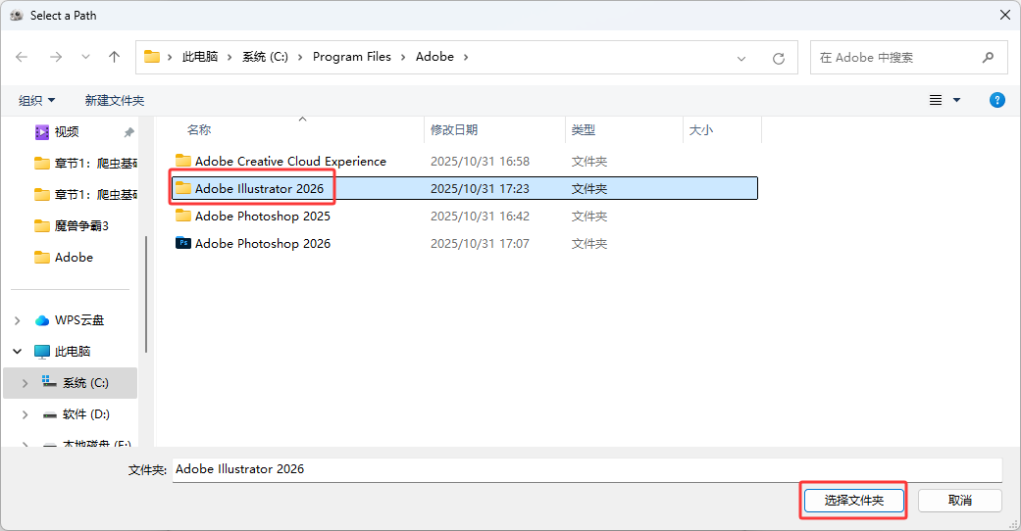Click date 2025/10/31 16:58
The width and height of the screenshot is (1021, 531).
point(480,162)
